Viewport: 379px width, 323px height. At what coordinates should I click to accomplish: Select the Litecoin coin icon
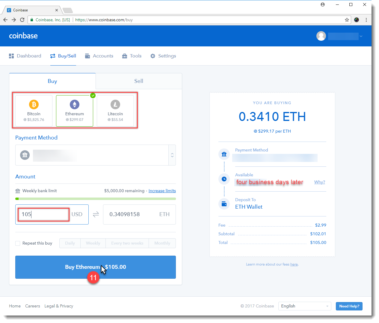115,104
